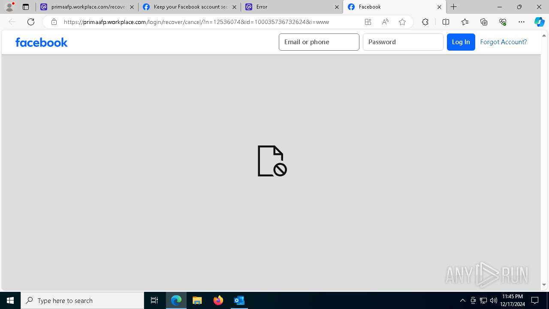Restore down the browser window
Image resolution: width=549 pixels, height=309 pixels.
[x=519, y=7]
